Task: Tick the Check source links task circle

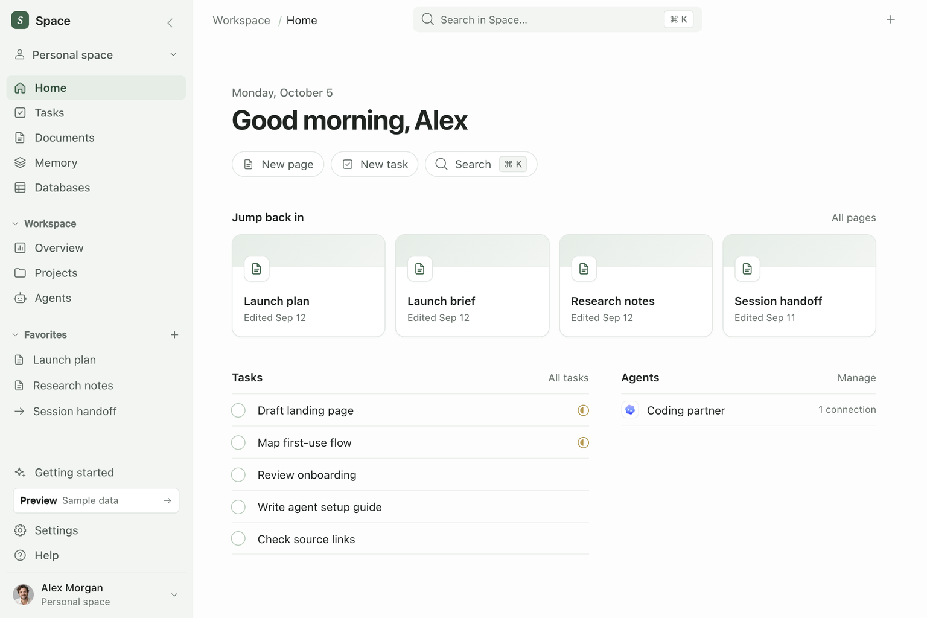Action: [x=238, y=539]
